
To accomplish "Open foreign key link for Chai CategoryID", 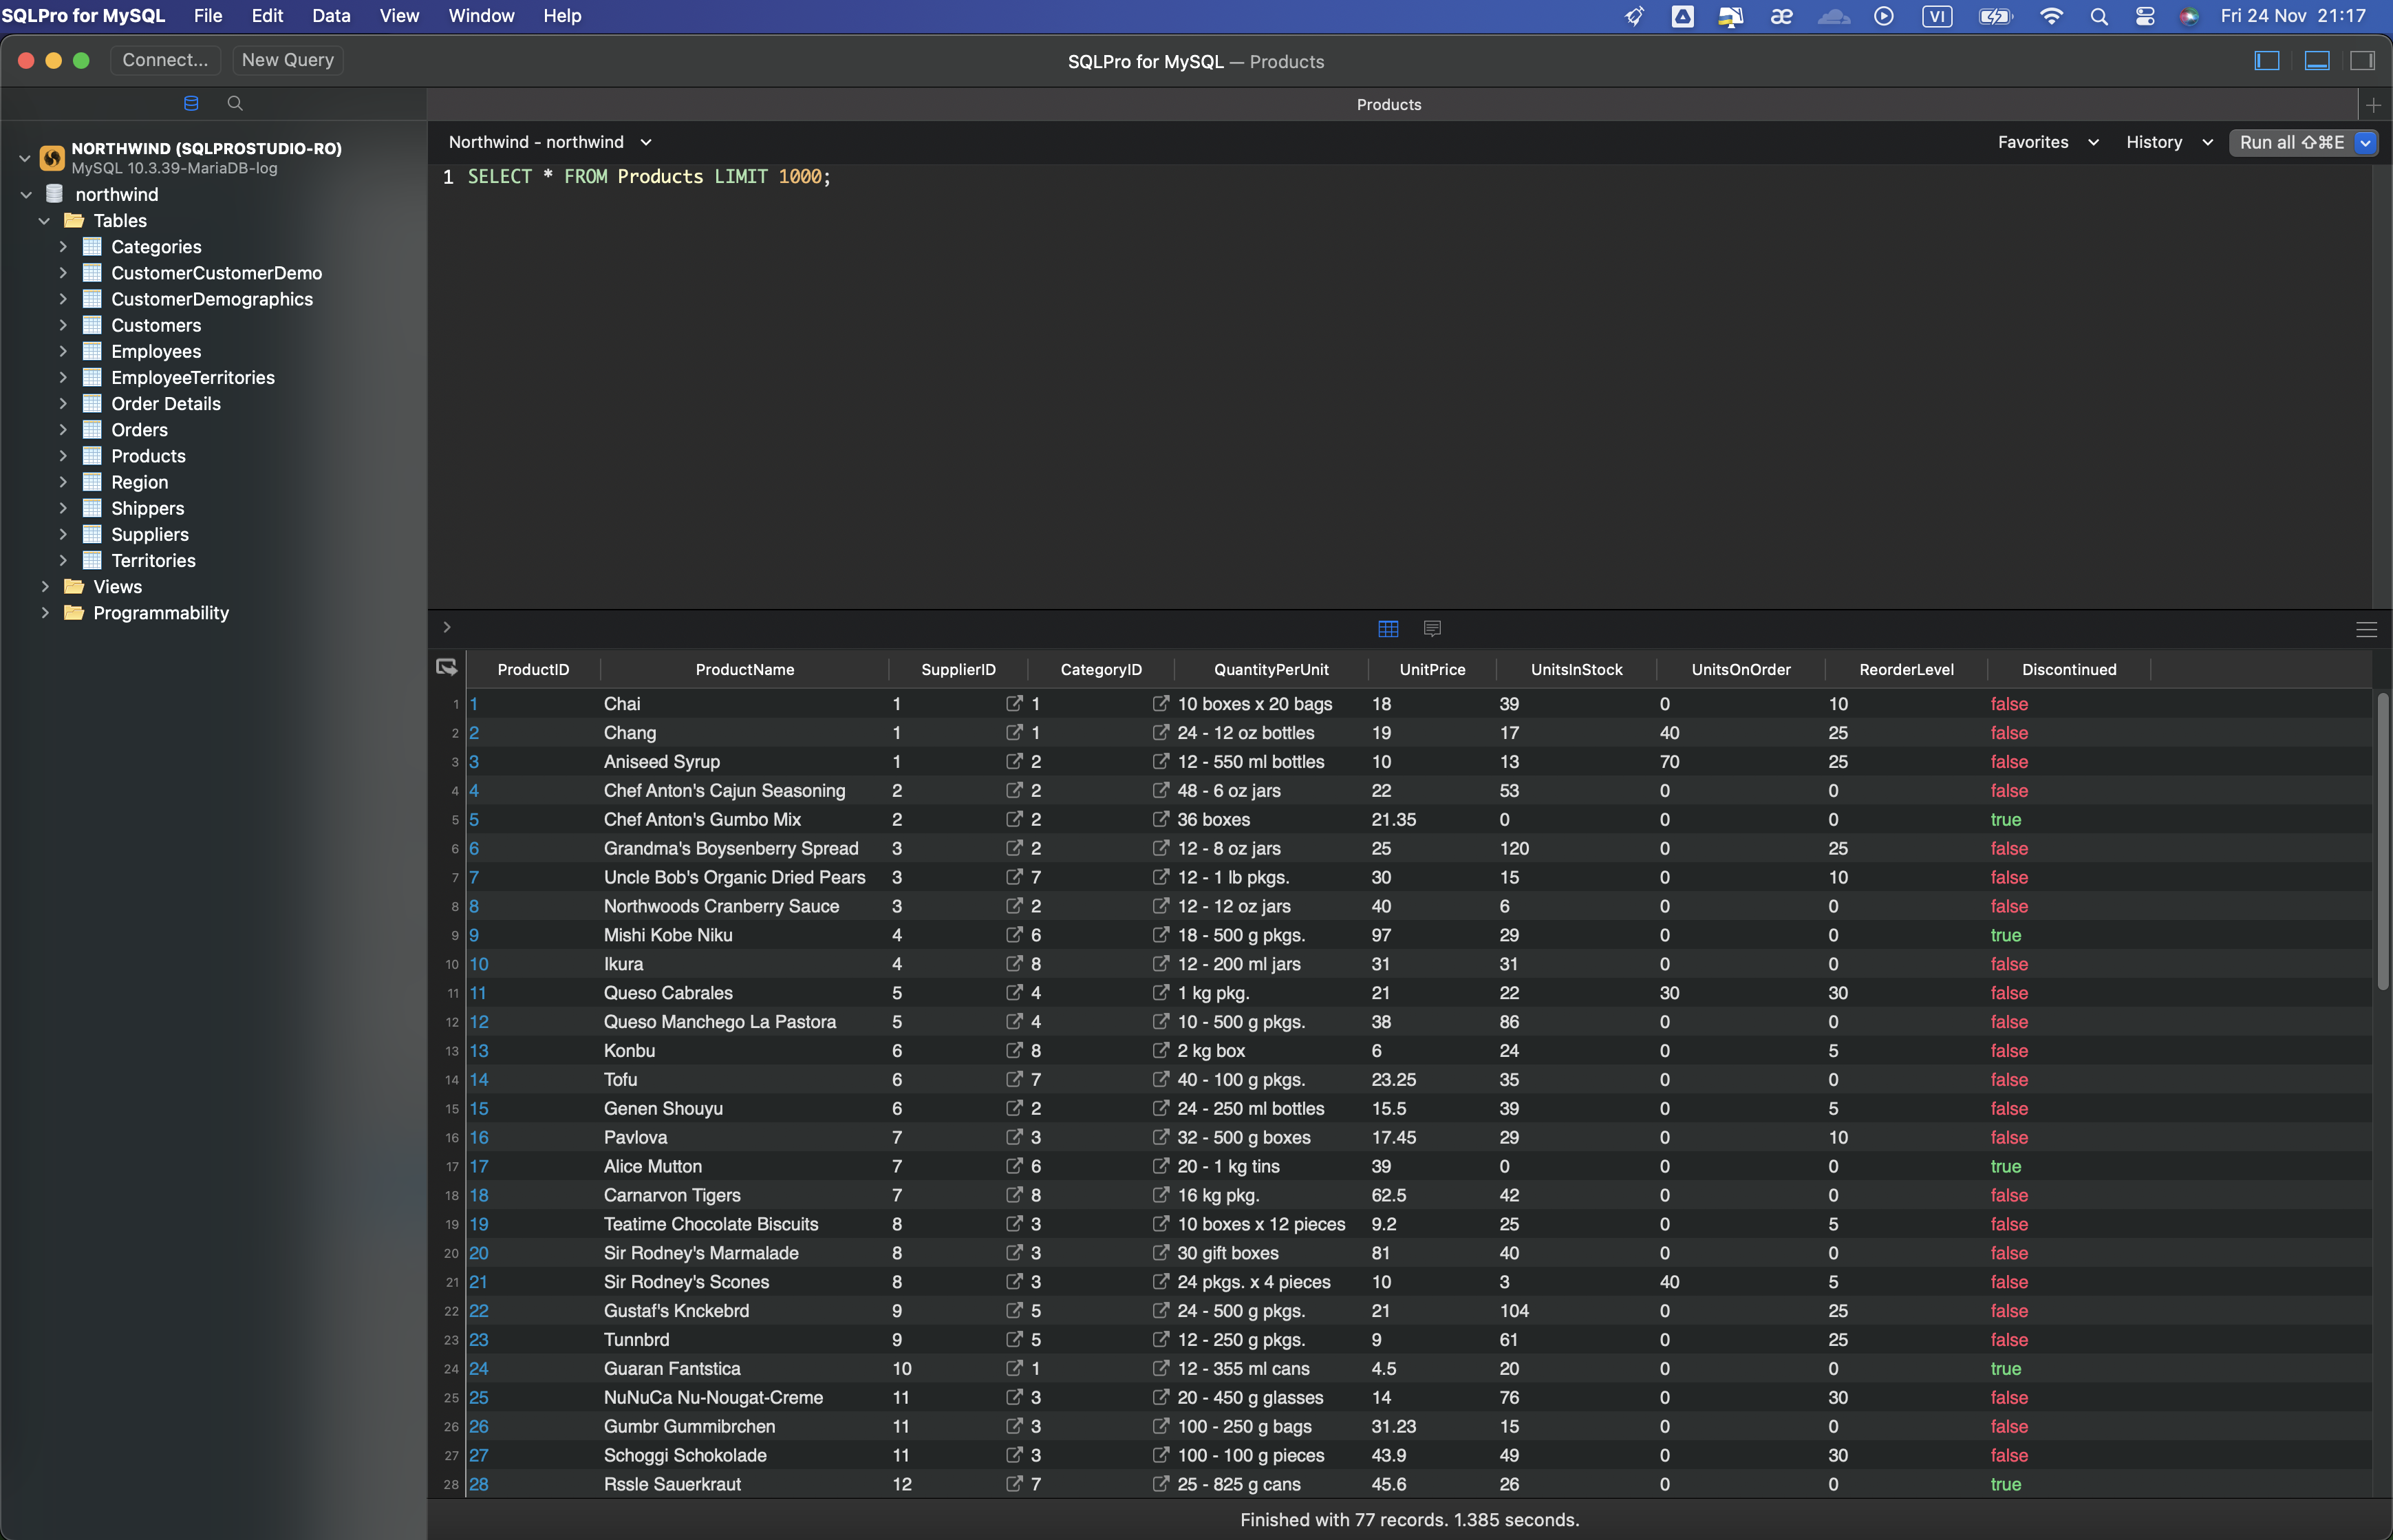I will 1159,703.
